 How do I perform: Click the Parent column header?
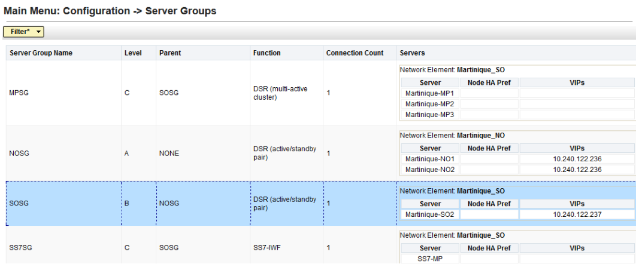170,53
